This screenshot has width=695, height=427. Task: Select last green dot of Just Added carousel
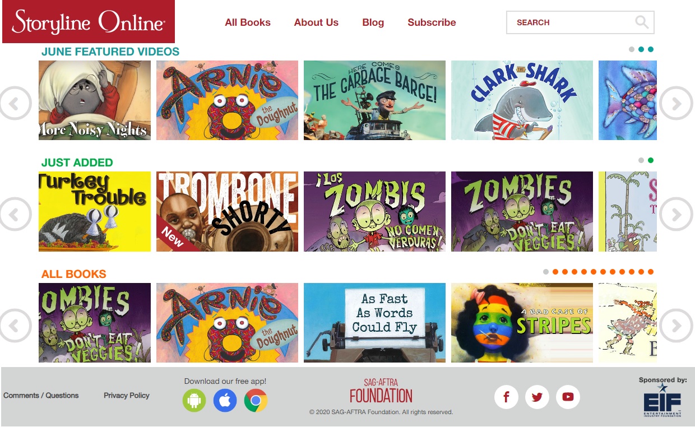tap(651, 160)
